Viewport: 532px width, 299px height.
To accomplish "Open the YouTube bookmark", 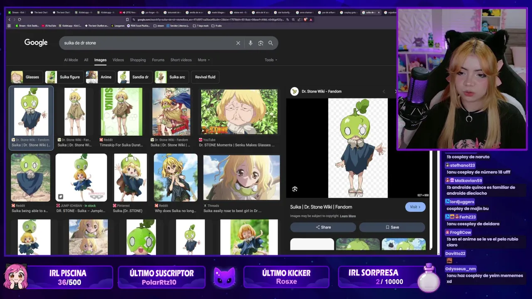I will (x=49, y=26).
